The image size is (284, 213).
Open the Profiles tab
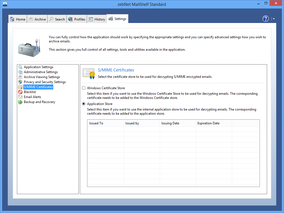point(77,19)
